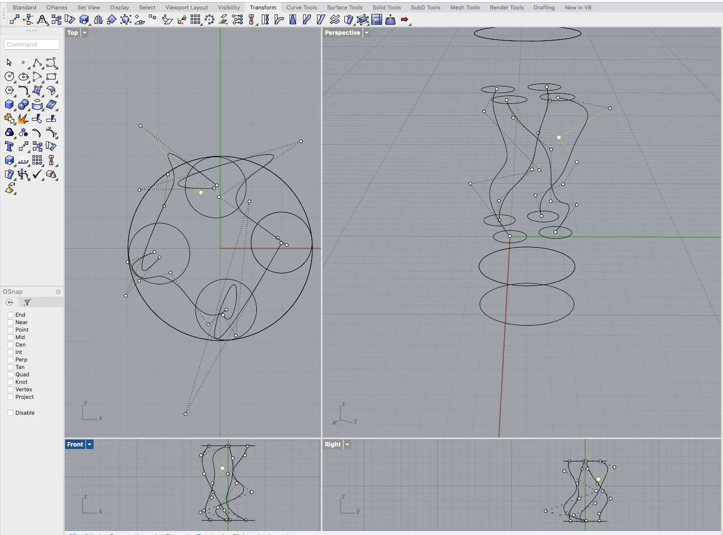Select the Control Point Curve tool

click(51, 63)
